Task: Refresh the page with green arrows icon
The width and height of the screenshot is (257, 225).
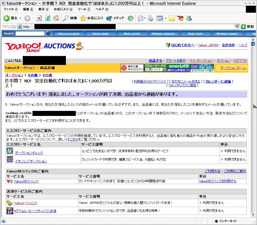Action: [x=48, y=18]
